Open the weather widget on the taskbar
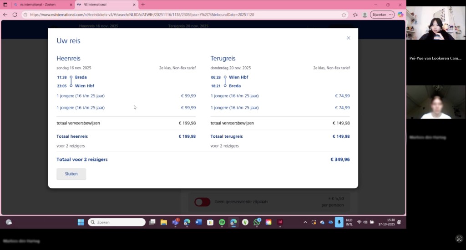Screen dimensions: 466x250 (x=9, y=222)
